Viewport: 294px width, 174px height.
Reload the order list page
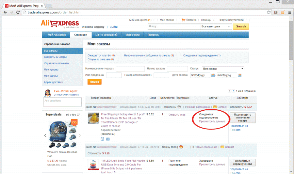tap(18, 12)
